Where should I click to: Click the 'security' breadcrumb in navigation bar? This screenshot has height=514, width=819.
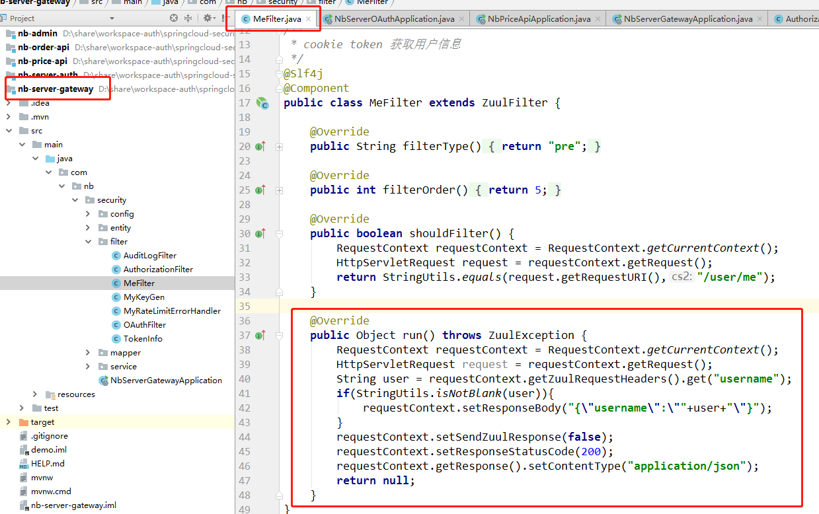coord(283,3)
